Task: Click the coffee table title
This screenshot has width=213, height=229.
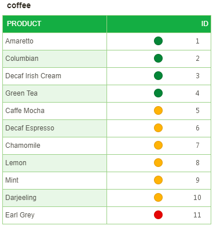Action: [x=19, y=5]
